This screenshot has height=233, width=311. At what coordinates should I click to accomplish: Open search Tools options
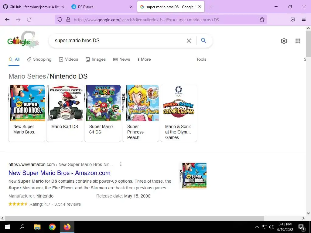coord(201,59)
